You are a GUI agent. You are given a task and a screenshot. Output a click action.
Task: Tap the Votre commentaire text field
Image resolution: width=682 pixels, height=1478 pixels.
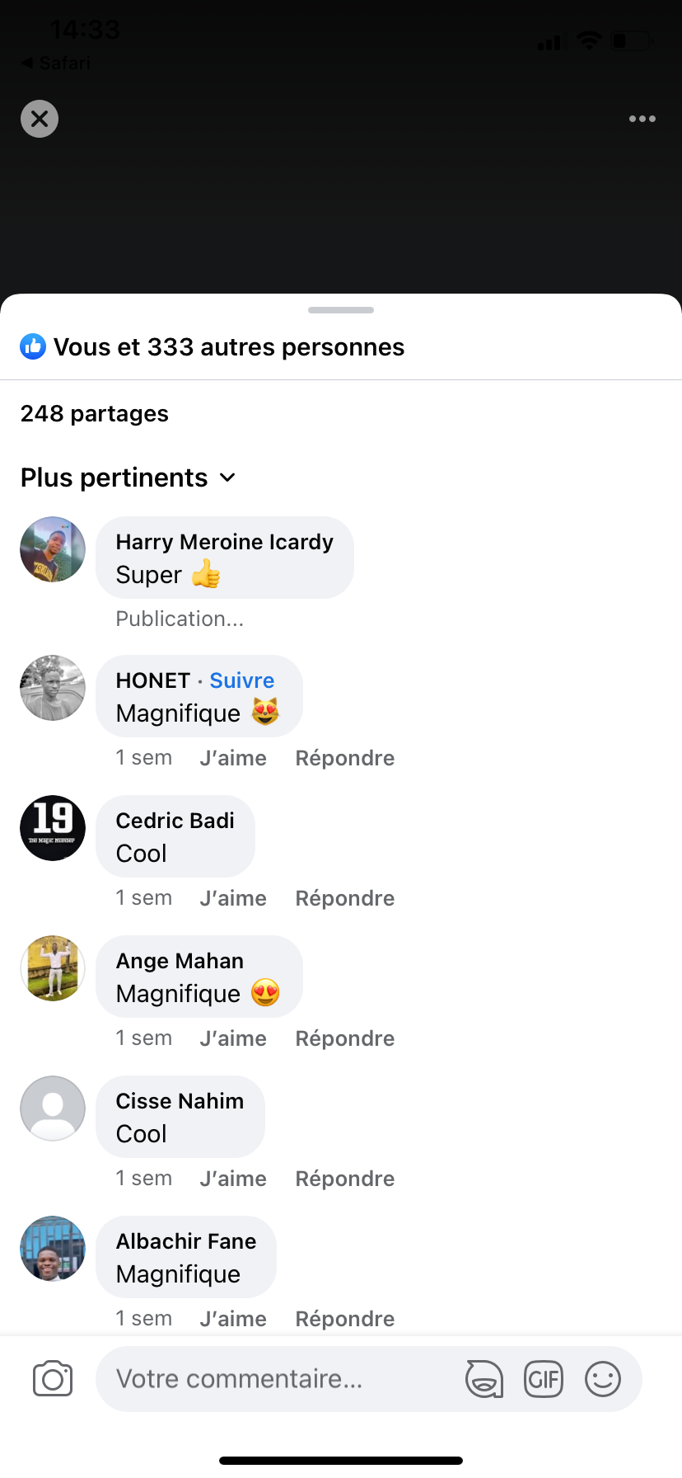pyautogui.click(x=280, y=1379)
